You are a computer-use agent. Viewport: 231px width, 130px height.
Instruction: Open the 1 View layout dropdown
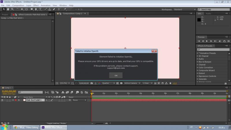(x=147, y=83)
